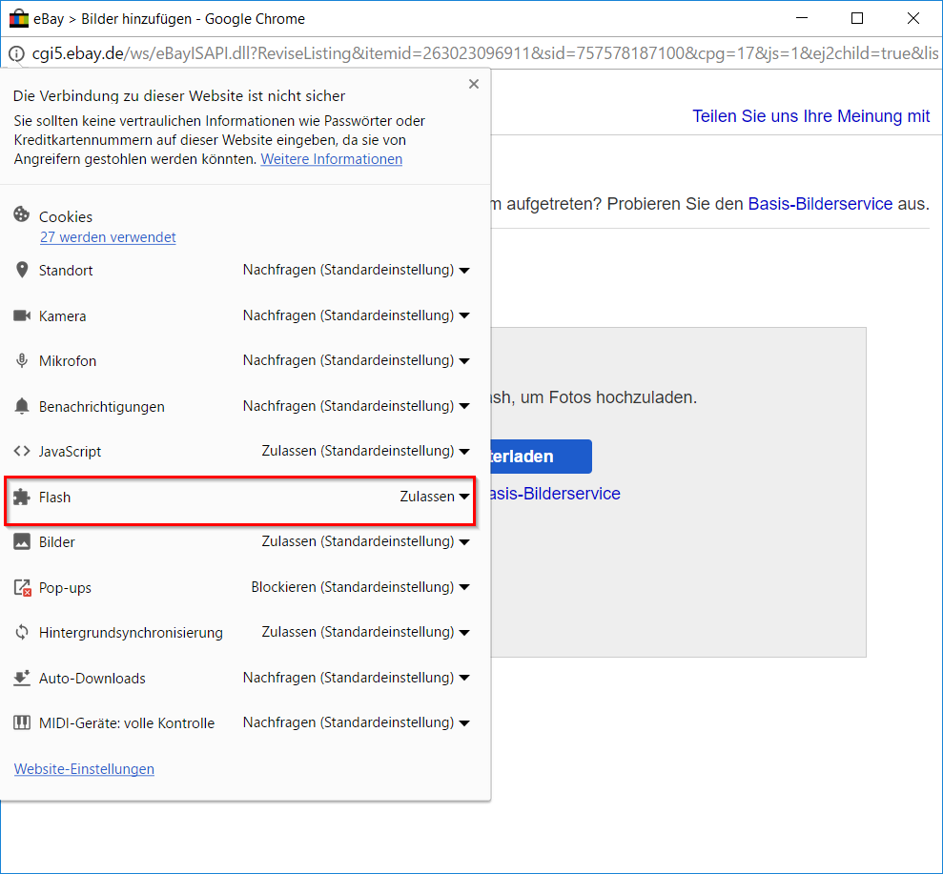
Task: Open the Flash Zulassen dropdown
Action: click(x=434, y=497)
